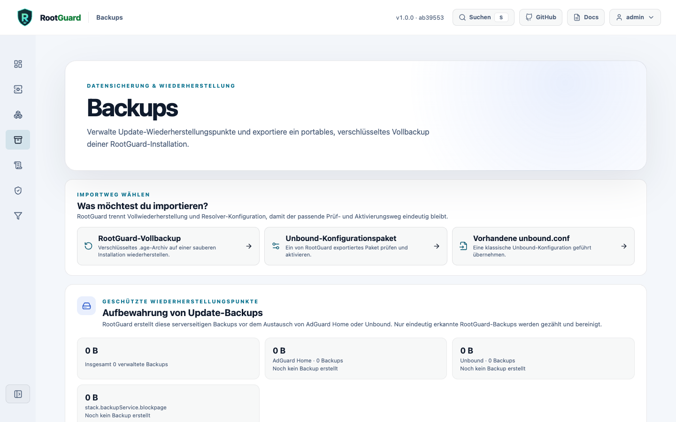Screen dimensions: 676x422
Task: Open the dashboard grid icon in sidebar
Action: (x=18, y=64)
